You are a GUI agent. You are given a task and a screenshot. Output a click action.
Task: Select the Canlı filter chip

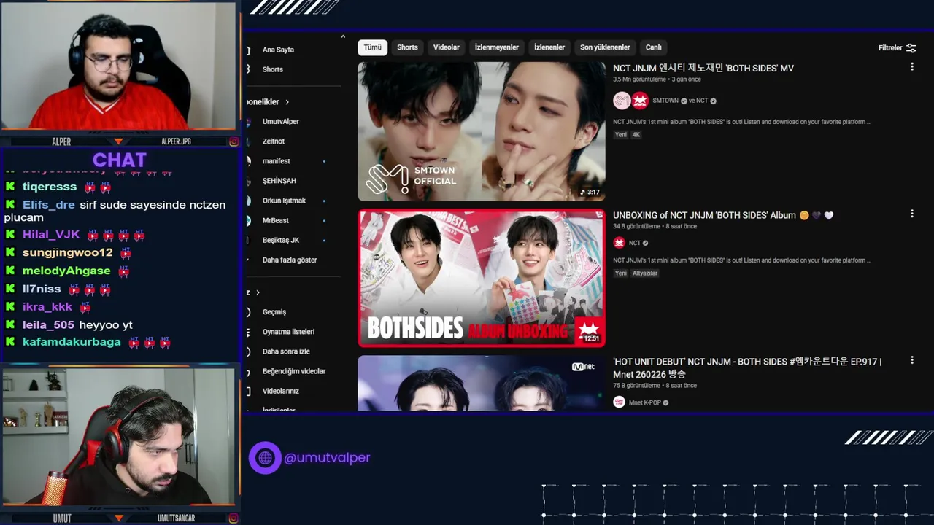pyautogui.click(x=654, y=47)
